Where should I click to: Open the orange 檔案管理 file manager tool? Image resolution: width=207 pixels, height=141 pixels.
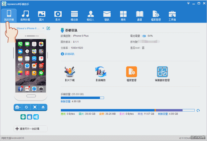pos(132,74)
